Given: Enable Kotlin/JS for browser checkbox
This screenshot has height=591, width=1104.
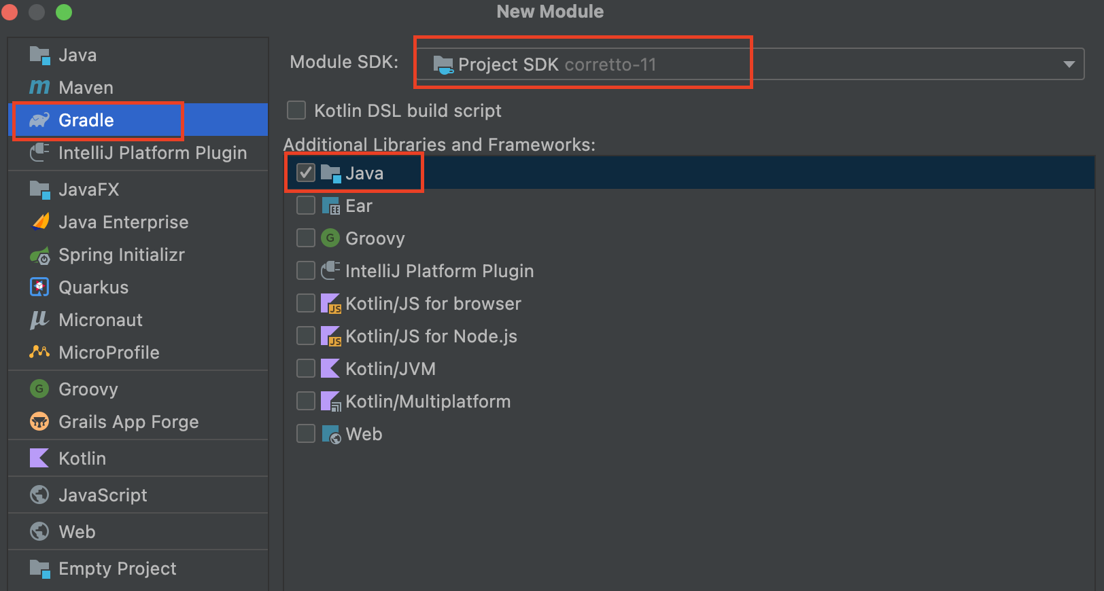Looking at the screenshot, I should (306, 304).
